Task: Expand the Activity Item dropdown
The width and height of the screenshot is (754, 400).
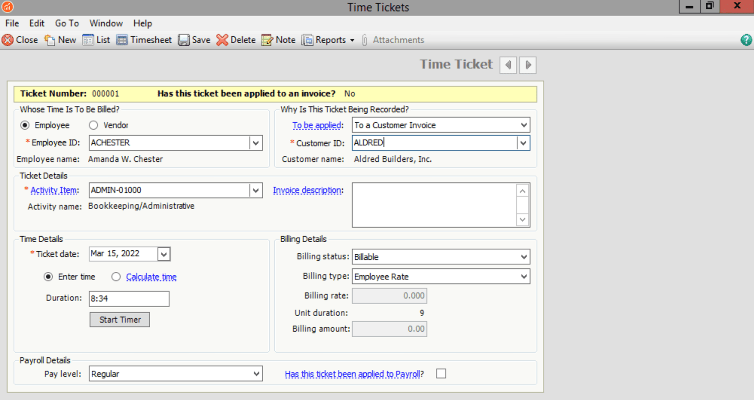Action: 256,190
